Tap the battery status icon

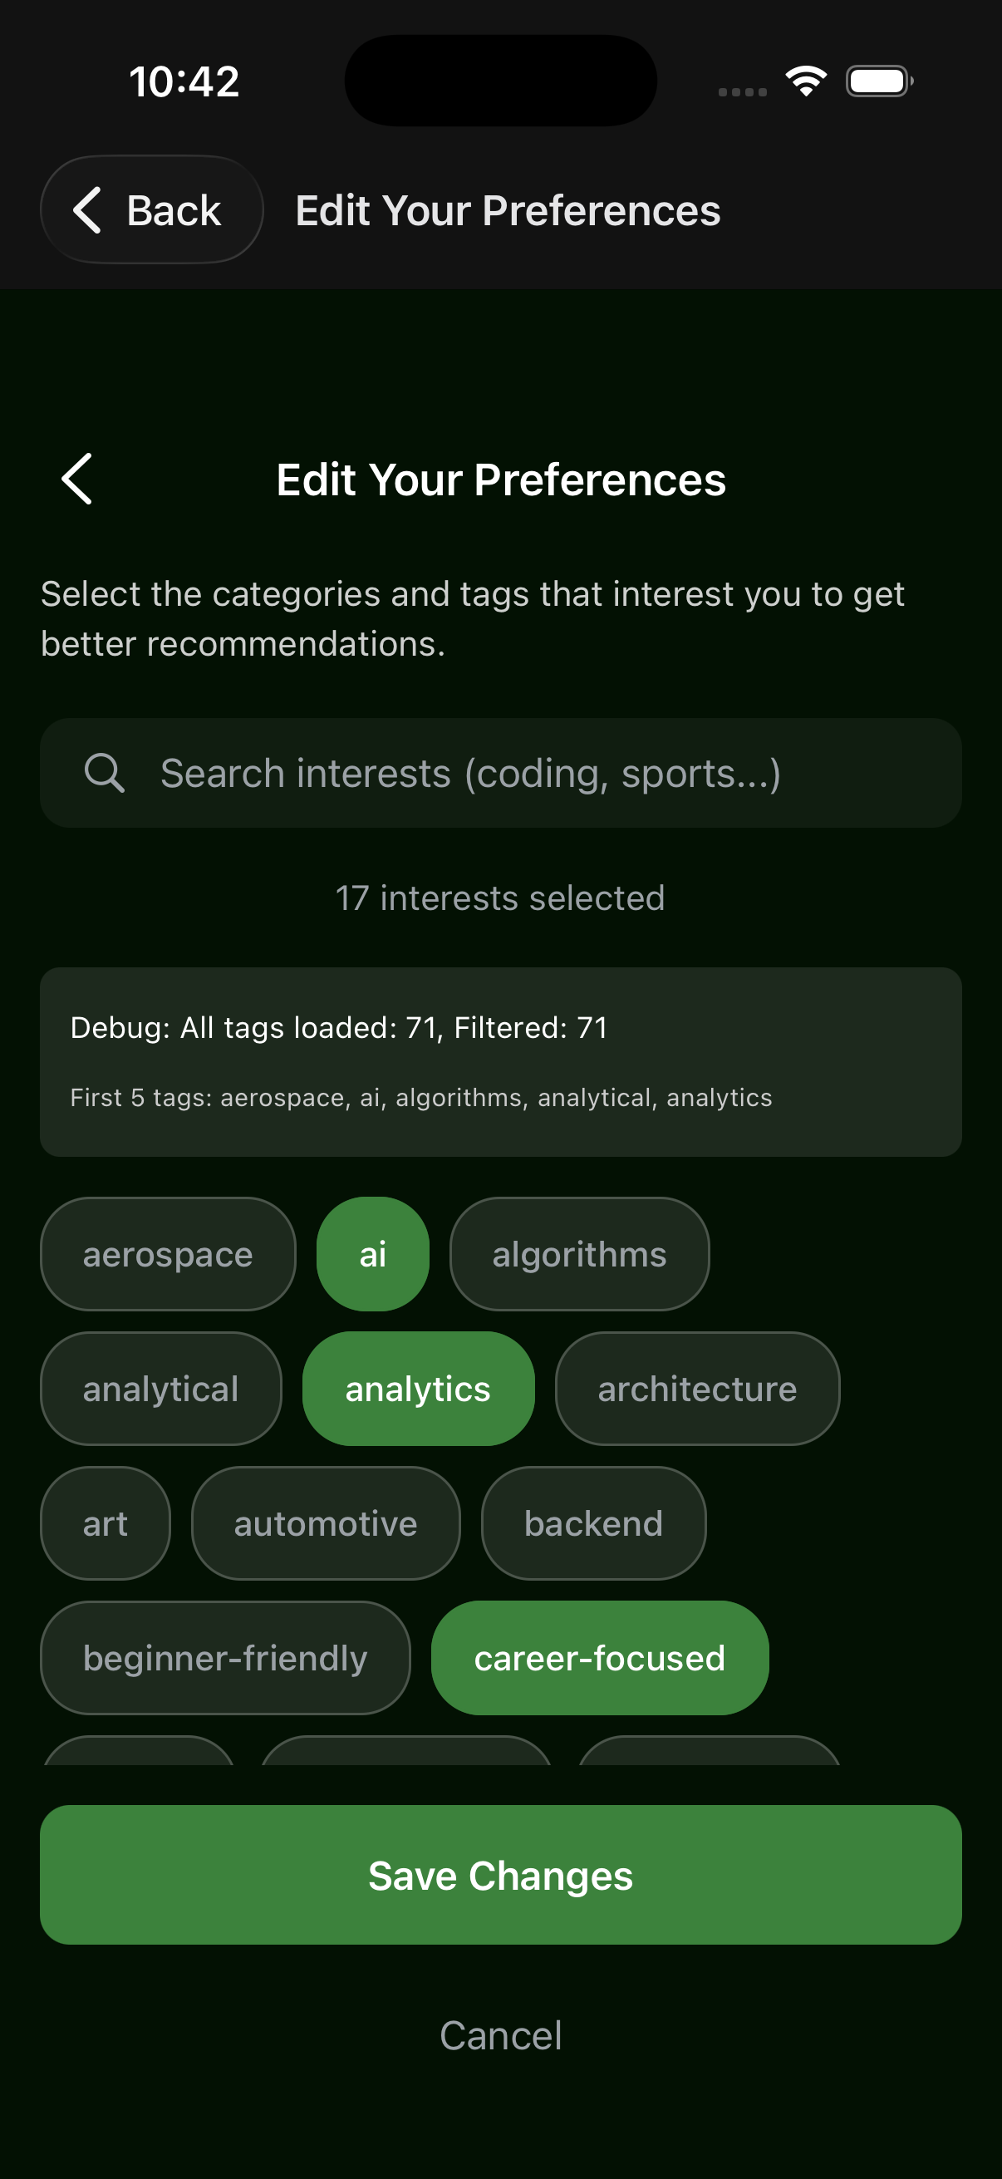[879, 81]
